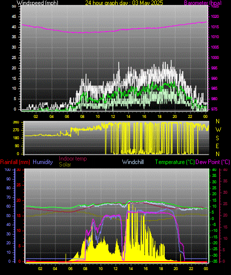Click the S compass letter beside direction graph
Viewport: 231px width, 275px height.
pyautogui.click(x=217, y=138)
